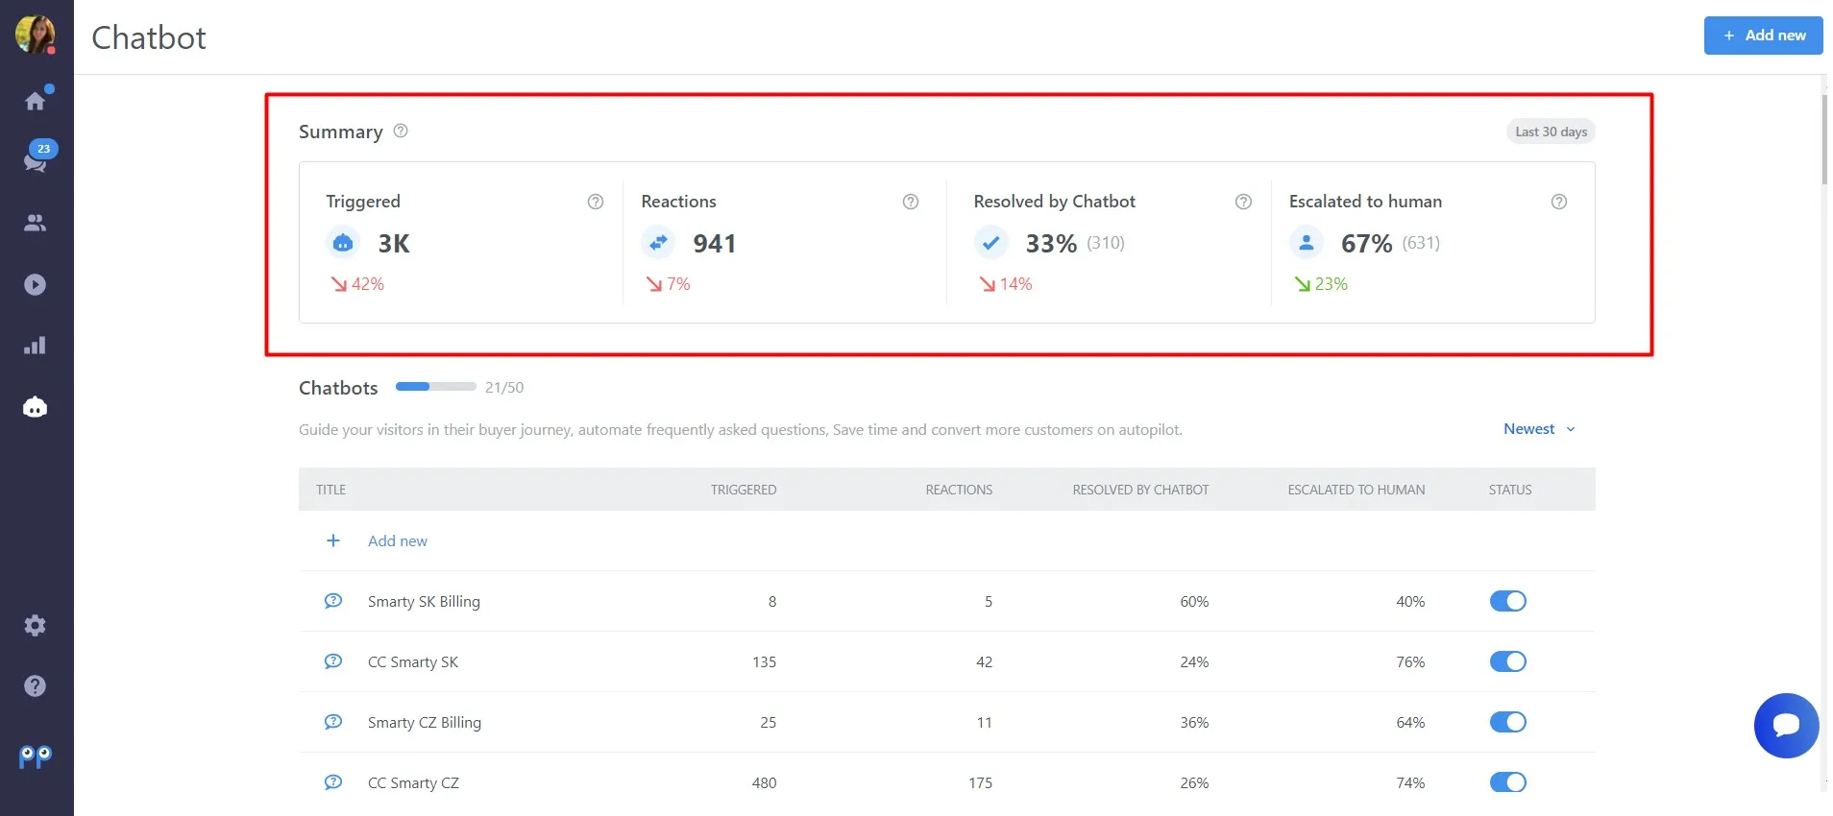Click the 941 reactions value
Viewport: 1833px width, 816px height.
click(715, 244)
